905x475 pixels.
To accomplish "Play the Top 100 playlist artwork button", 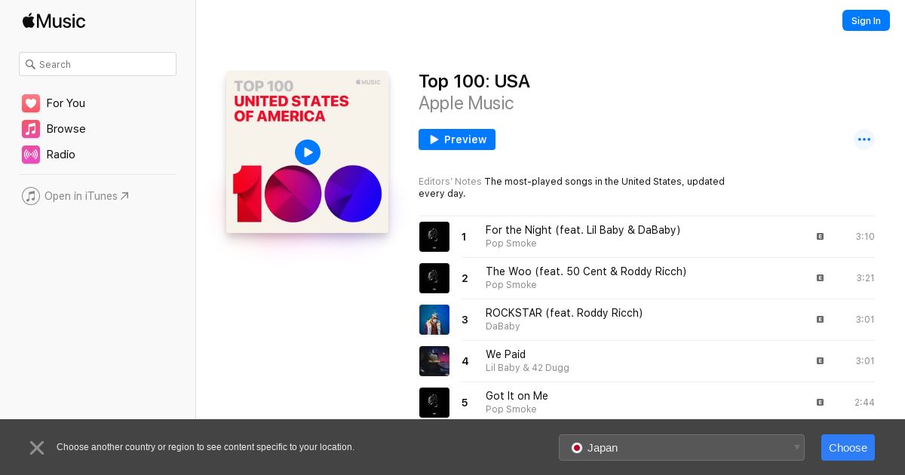I will click(x=308, y=152).
